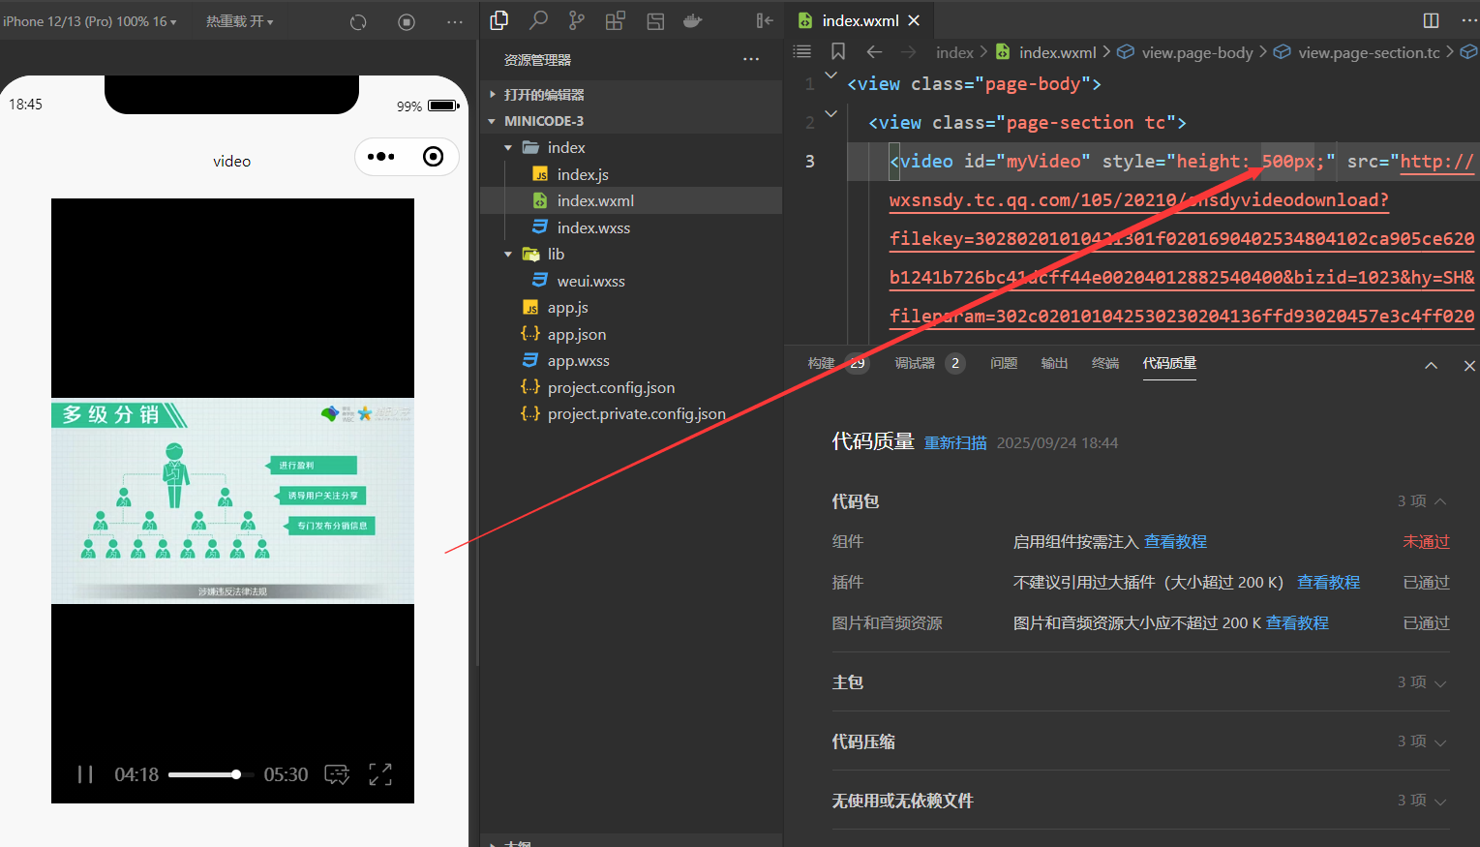
Task: Open app.wxss in the explorer
Action: pyautogui.click(x=631, y=360)
